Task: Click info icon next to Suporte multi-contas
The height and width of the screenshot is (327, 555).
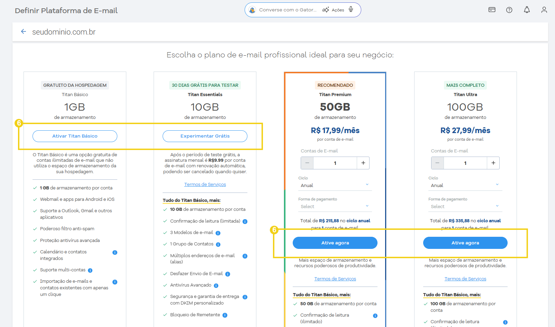Action: [x=90, y=270]
